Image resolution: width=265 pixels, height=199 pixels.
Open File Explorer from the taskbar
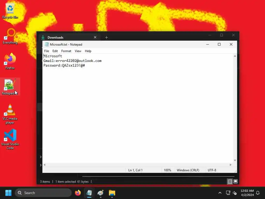coord(112,193)
